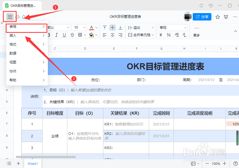The image size is (239, 168).
Task: Apply percent number format
Action: pyautogui.click(x=169, y=35)
